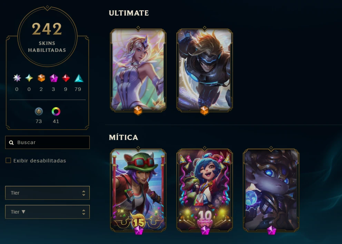Screen dimensions: 342x244
Task: Select the 15th anniversary mythic skin card
Action: (138, 190)
